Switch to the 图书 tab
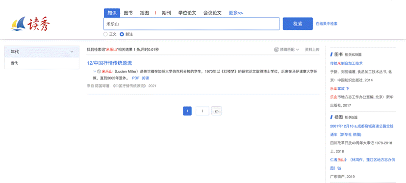Screen dimensions: 406x183 click(128, 13)
